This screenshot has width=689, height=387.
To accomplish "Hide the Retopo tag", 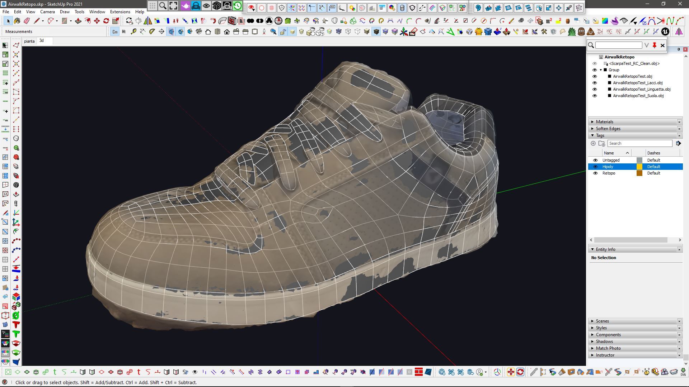I will tap(595, 173).
